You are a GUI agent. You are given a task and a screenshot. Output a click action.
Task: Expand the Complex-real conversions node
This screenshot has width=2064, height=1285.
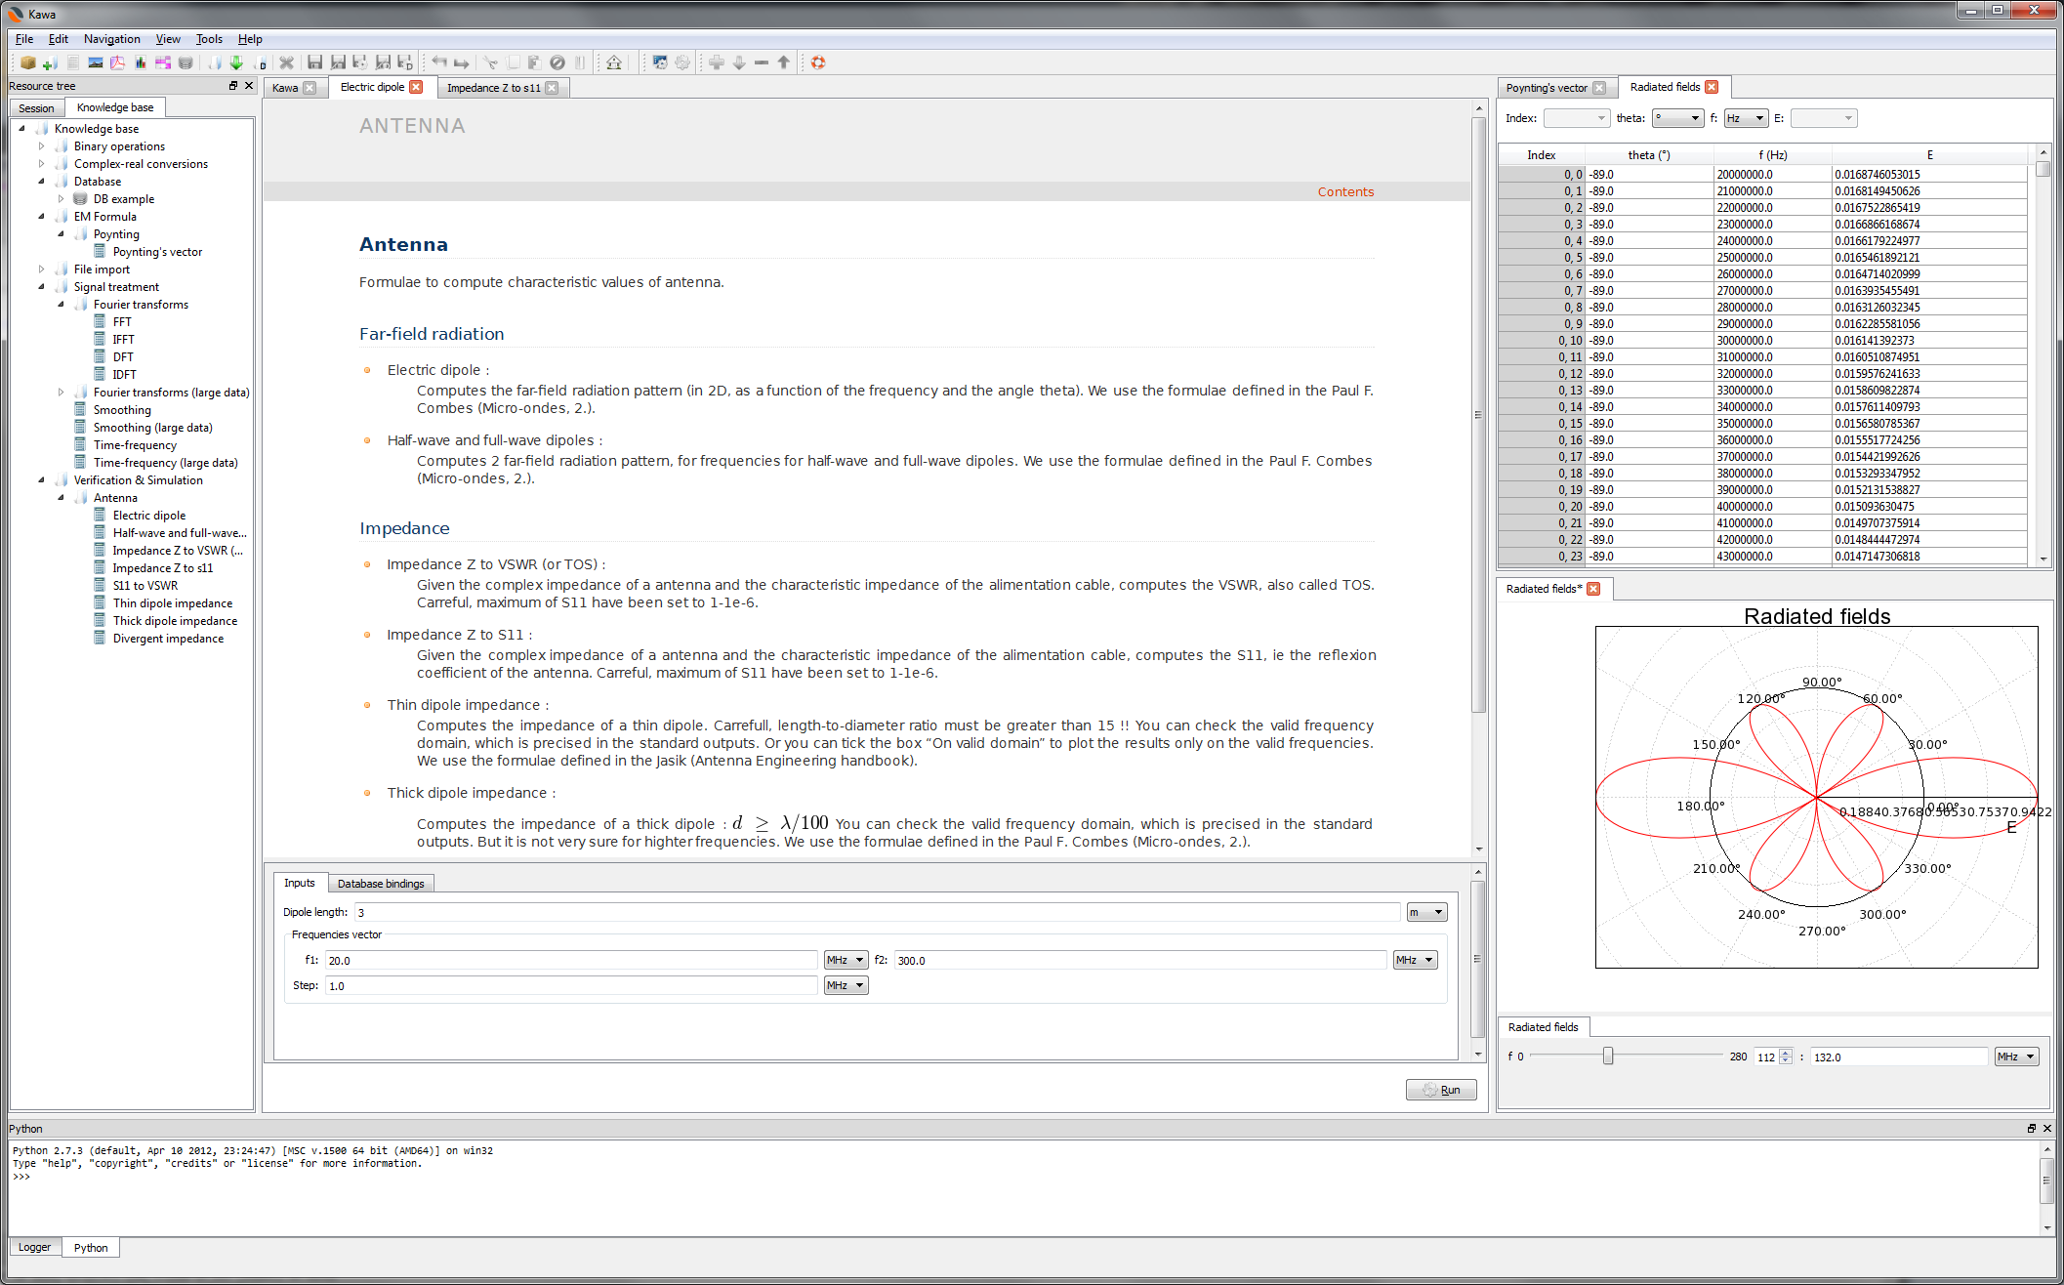41,163
